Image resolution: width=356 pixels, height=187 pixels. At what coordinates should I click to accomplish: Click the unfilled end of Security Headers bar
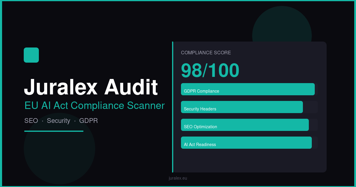310,107
